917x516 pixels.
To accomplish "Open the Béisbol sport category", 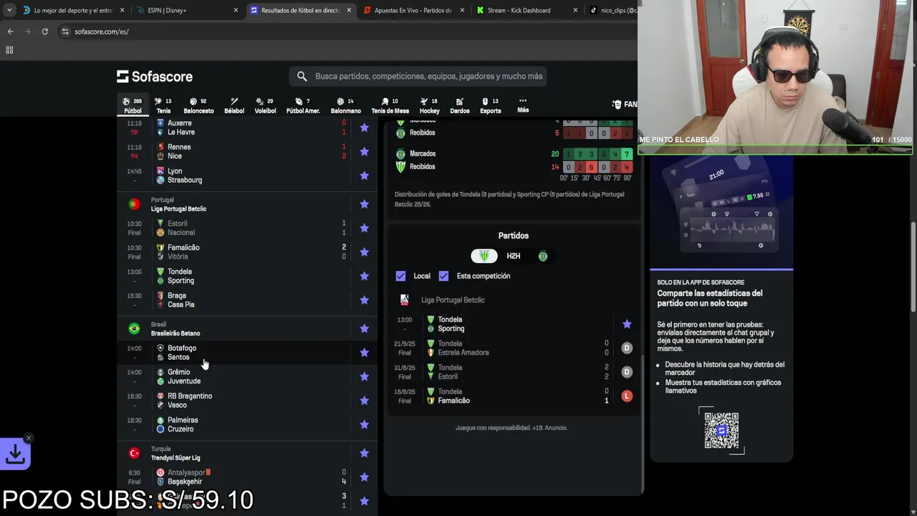I will 234,105.
